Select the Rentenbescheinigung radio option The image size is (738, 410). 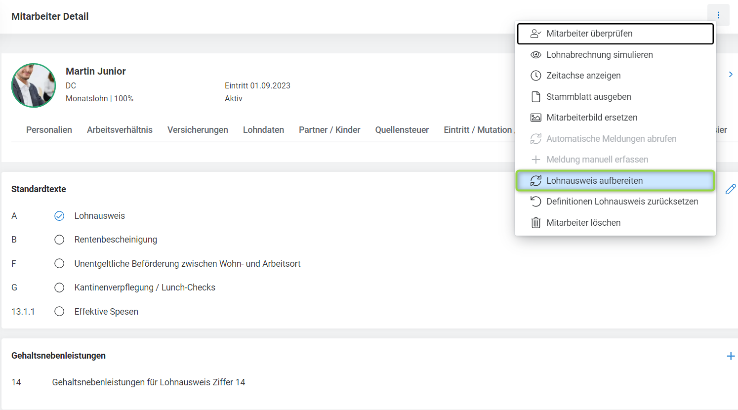(x=59, y=240)
